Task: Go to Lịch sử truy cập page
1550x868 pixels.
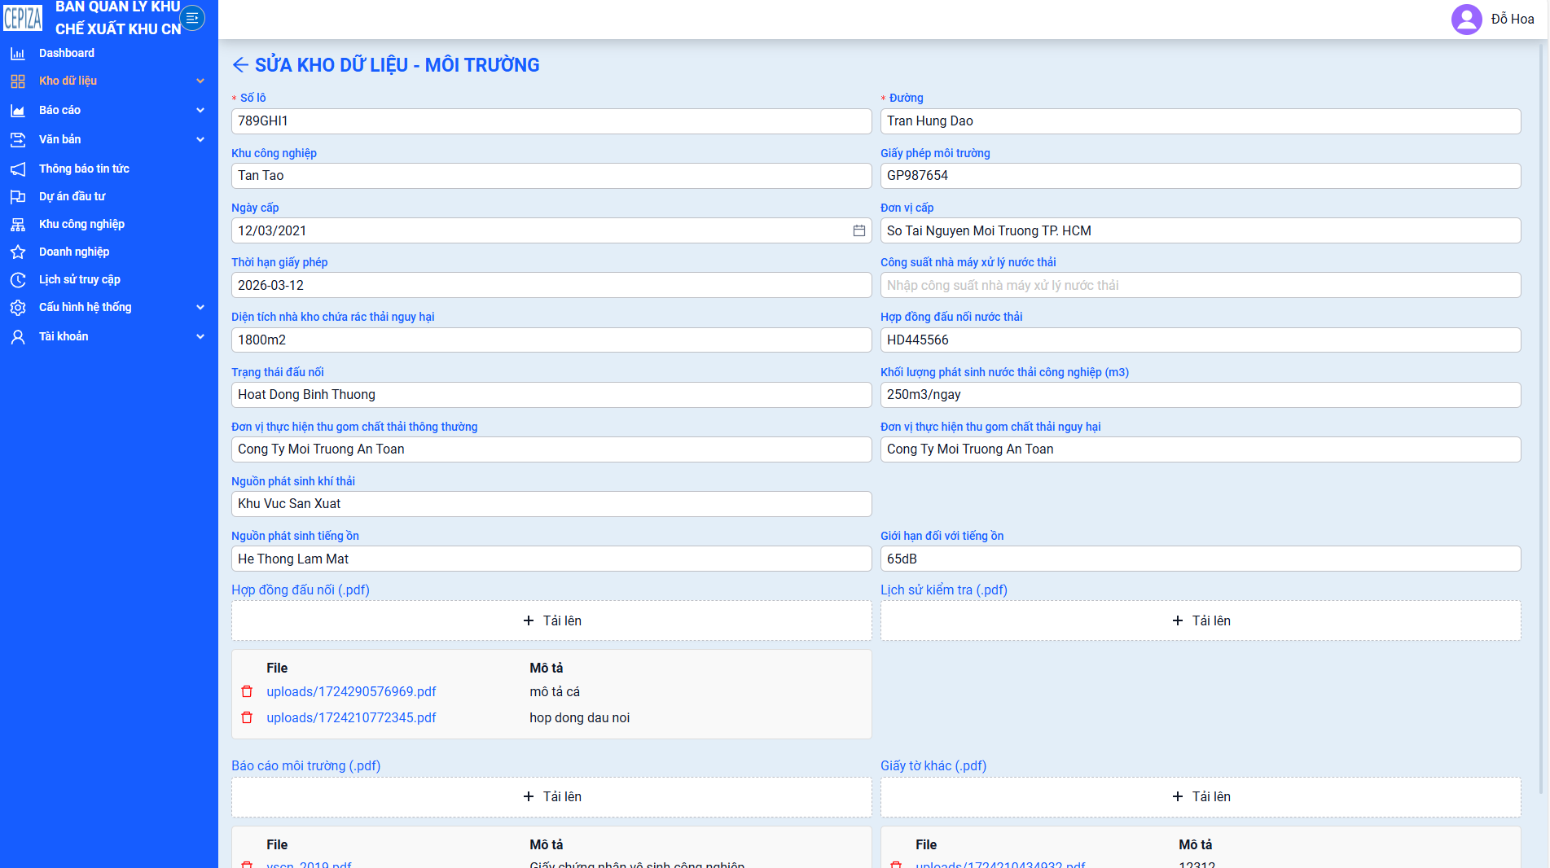Action: coord(80,279)
